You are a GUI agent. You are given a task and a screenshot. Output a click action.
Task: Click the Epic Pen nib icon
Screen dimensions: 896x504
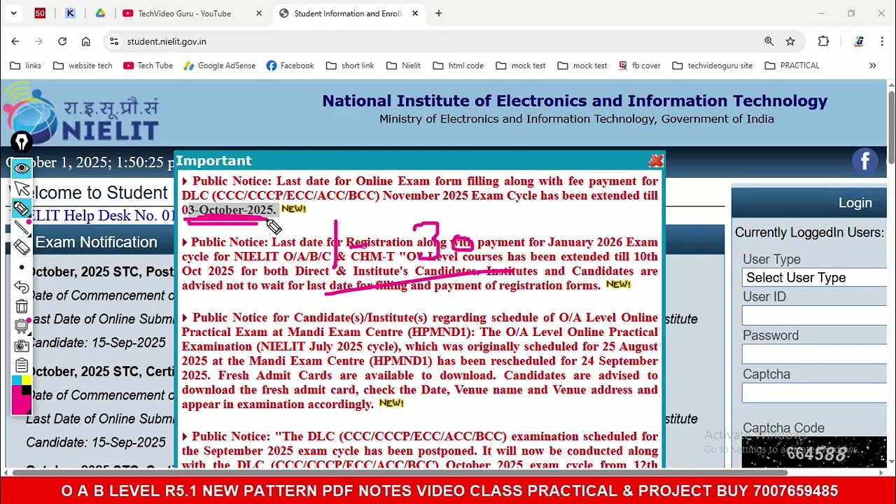[22, 142]
